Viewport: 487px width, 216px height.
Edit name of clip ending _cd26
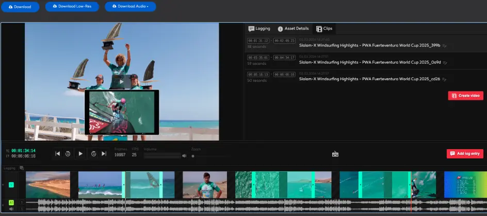pos(445,80)
